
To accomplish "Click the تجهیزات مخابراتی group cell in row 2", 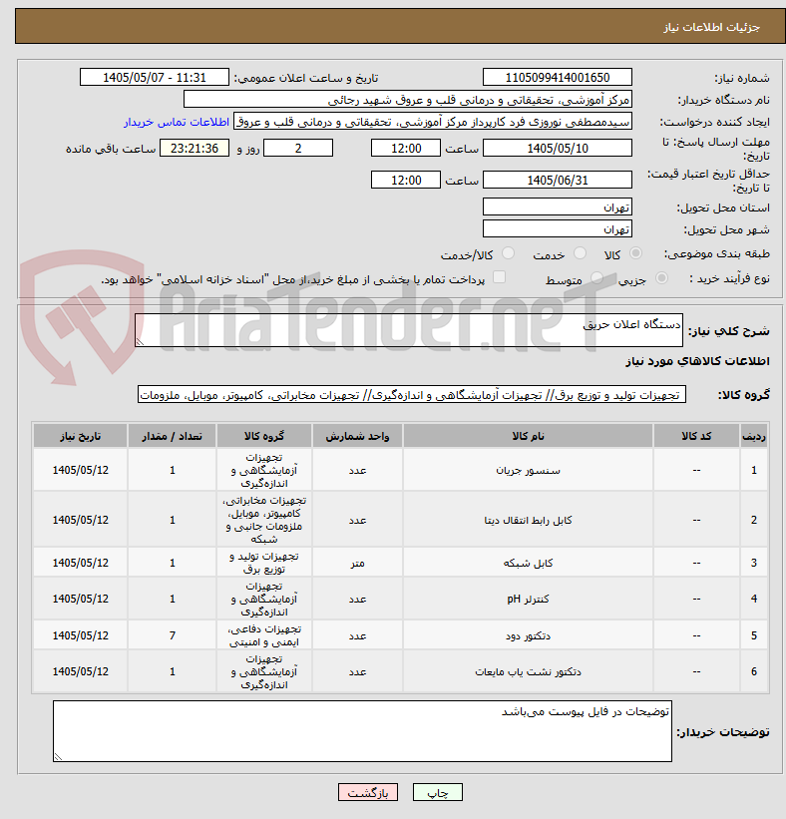I will tap(263, 520).
